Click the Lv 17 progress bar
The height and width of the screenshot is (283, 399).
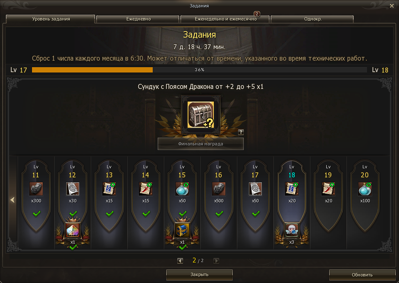pyautogui.click(x=199, y=70)
